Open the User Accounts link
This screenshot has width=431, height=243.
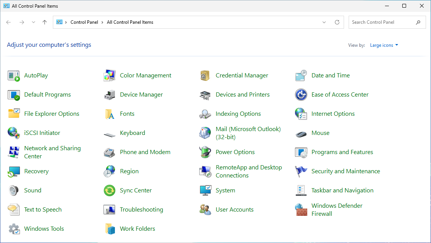coord(234,210)
